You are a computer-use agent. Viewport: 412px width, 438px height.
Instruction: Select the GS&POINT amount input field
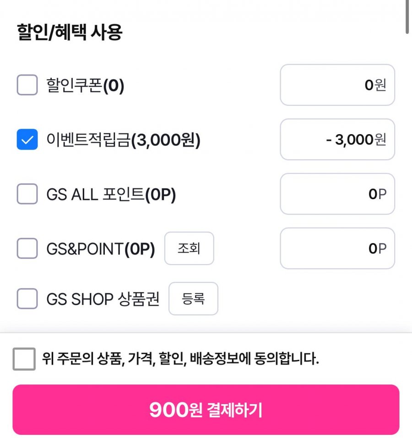pos(337,249)
